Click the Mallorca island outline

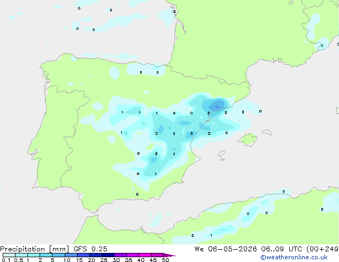248,140
